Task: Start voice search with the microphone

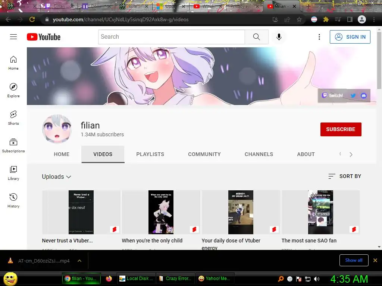Action: (x=279, y=37)
